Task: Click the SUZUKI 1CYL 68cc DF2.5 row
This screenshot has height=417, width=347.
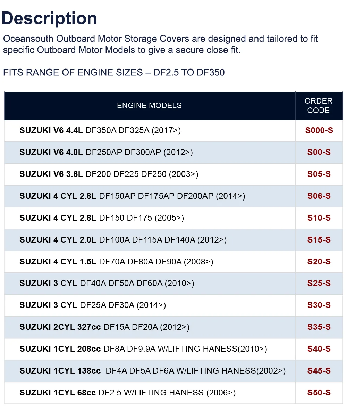Action: click(127, 393)
